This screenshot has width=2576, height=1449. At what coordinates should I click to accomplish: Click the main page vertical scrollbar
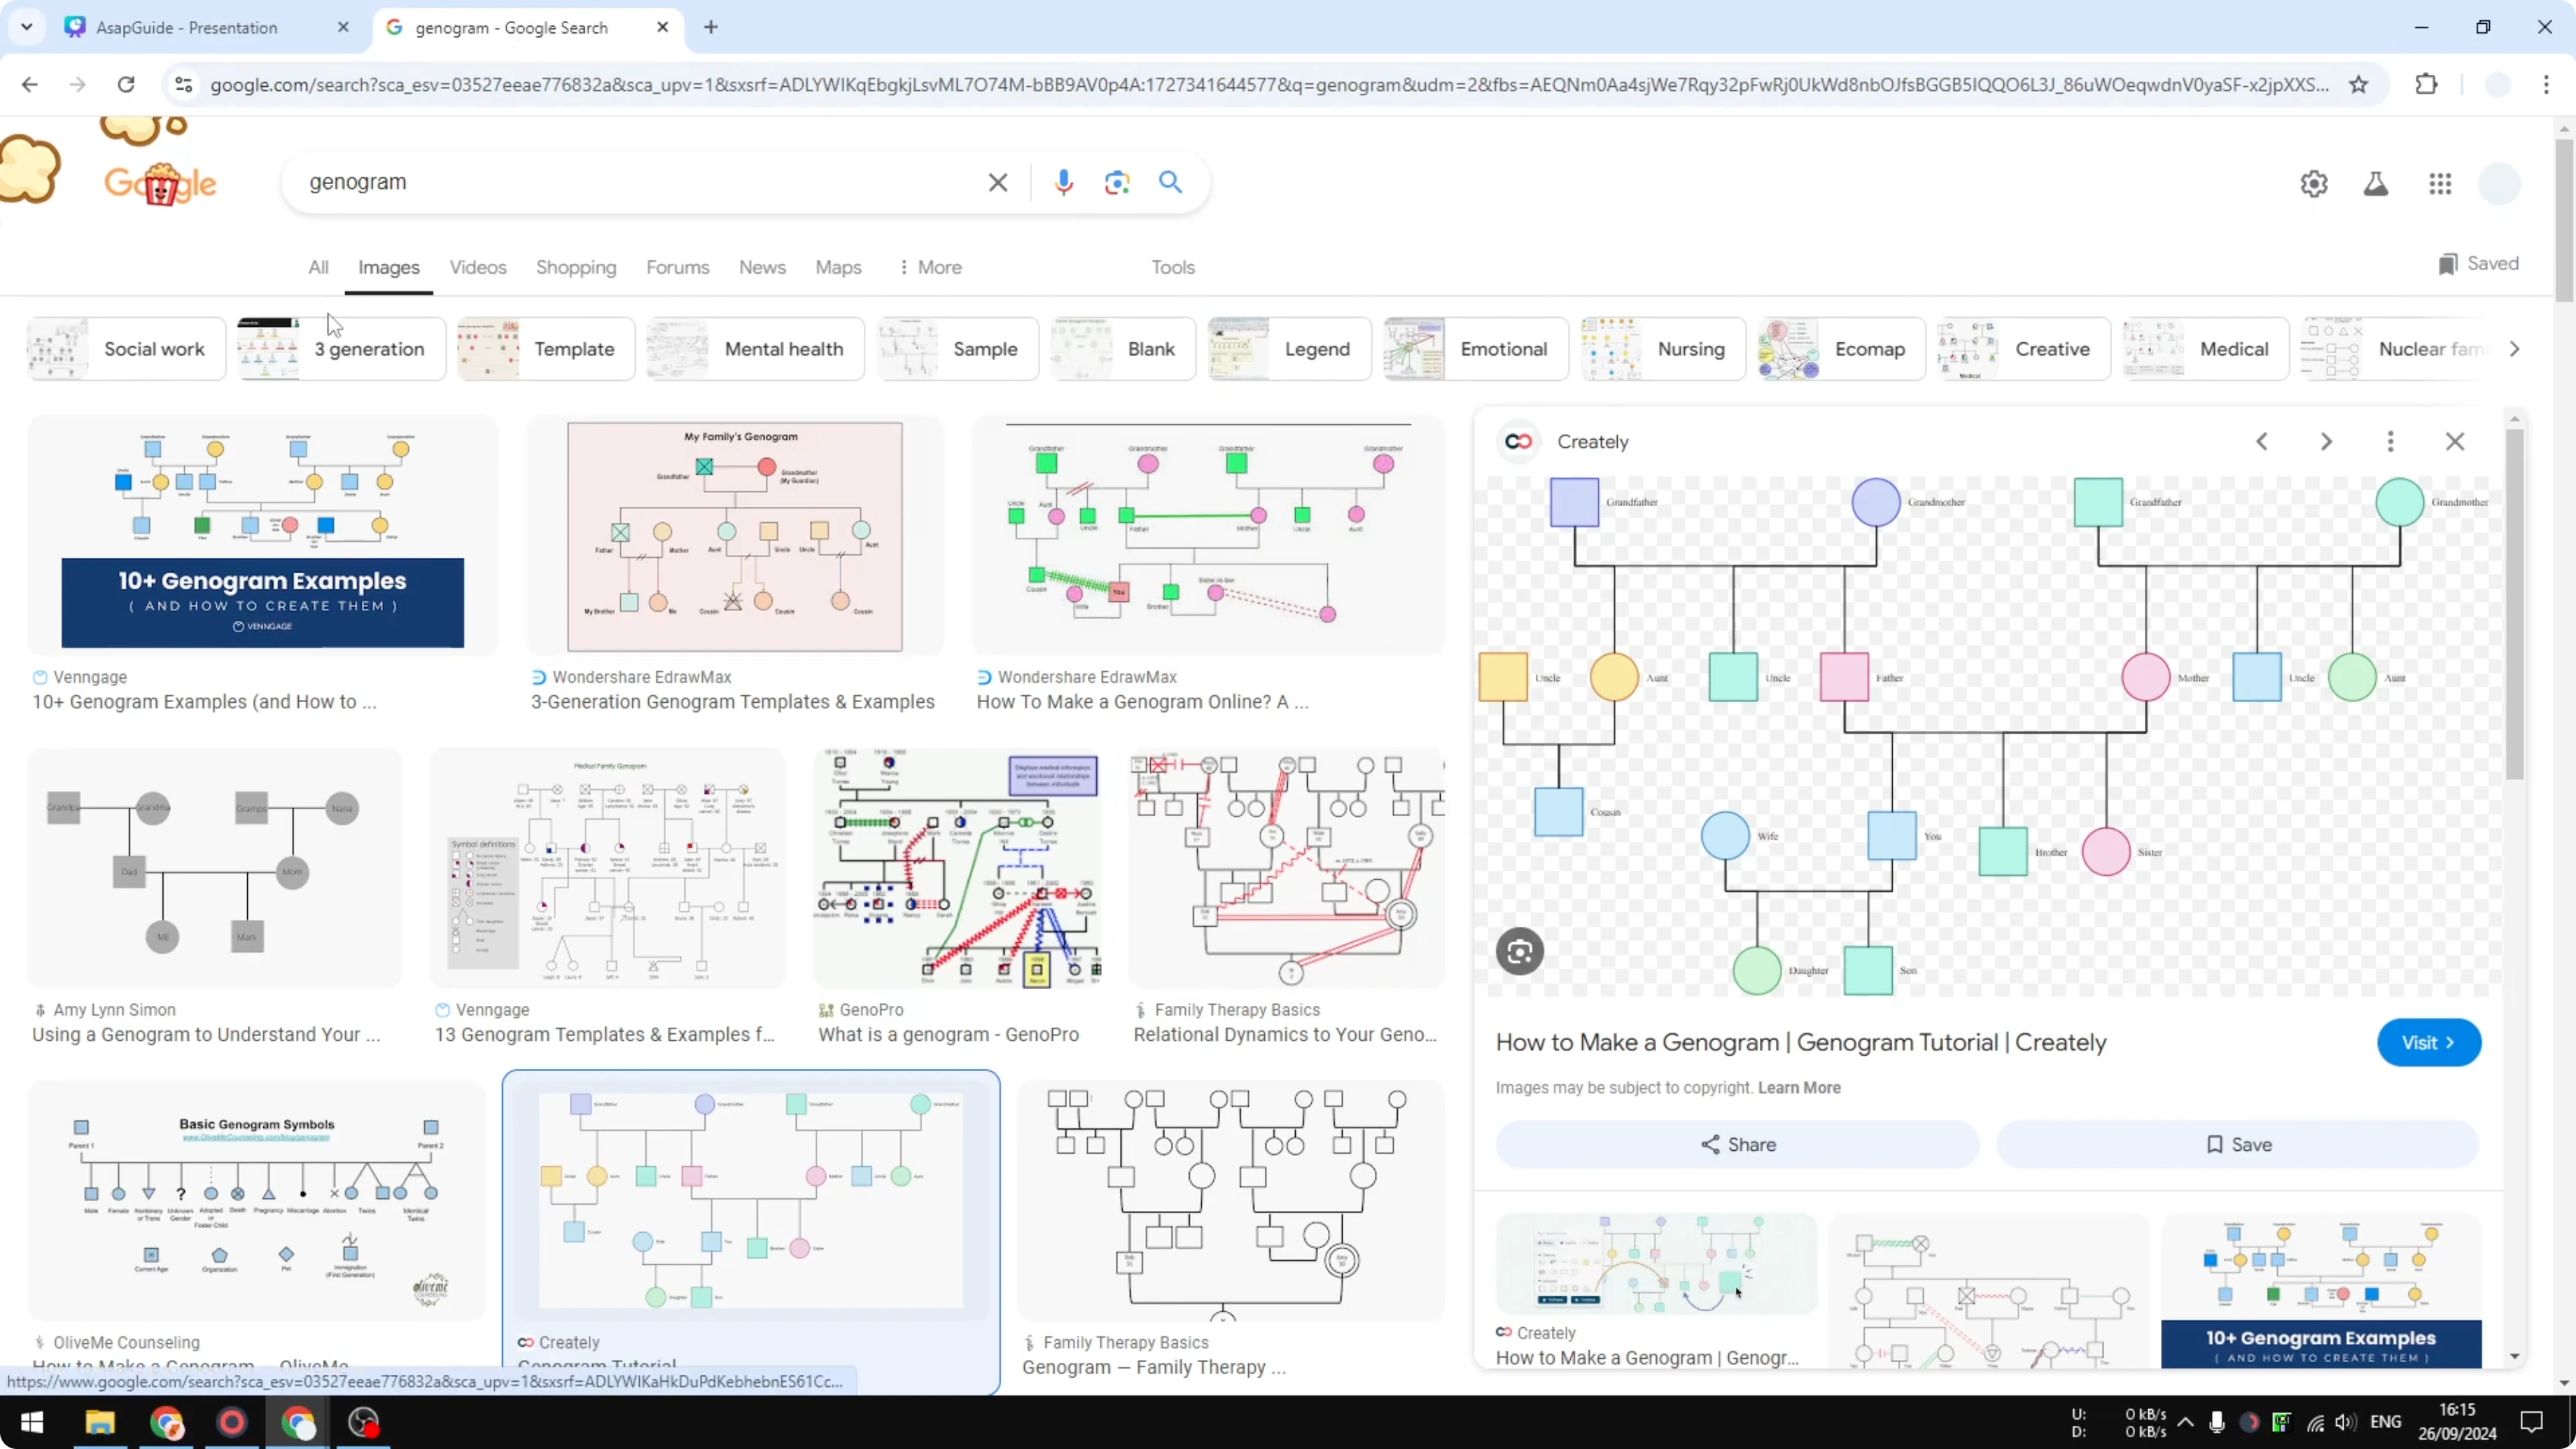coord(2563,220)
